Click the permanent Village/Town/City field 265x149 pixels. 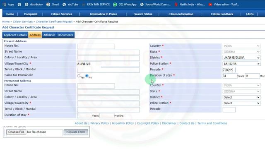pos(108,103)
